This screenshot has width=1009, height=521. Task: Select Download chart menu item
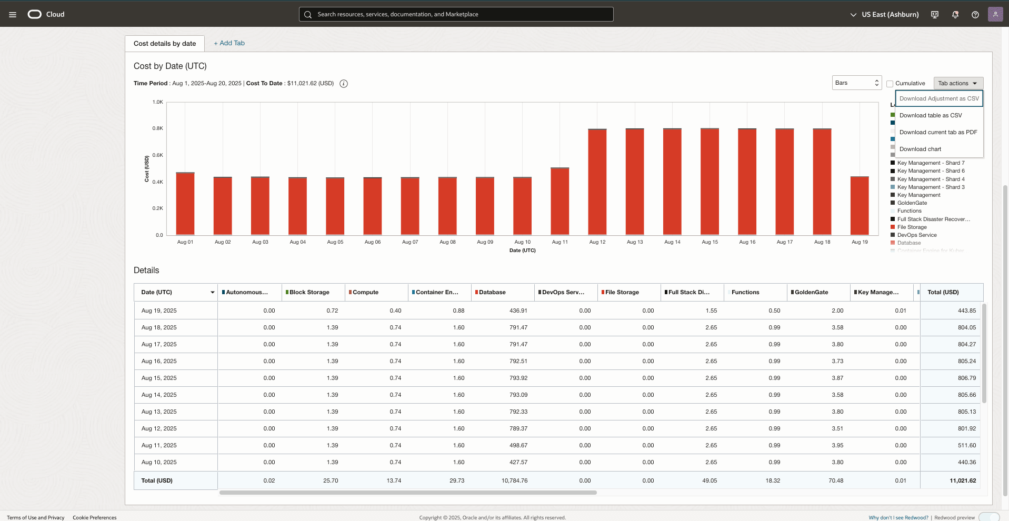[939, 149]
